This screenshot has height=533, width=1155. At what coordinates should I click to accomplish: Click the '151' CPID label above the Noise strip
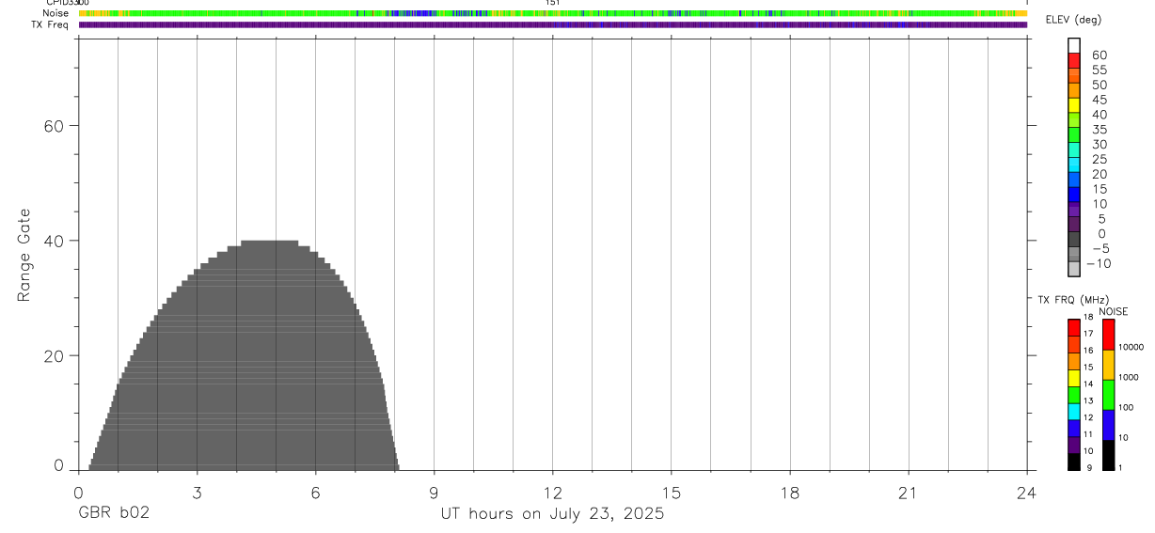pyautogui.click(x=553, y=3)
